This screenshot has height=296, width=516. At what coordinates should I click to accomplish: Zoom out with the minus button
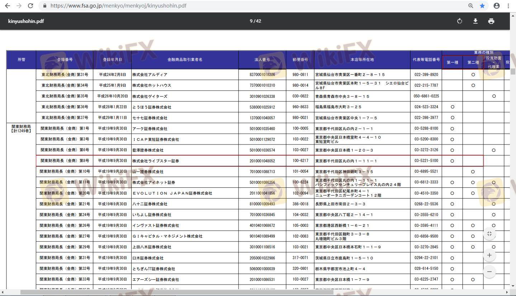pos(489,272)
